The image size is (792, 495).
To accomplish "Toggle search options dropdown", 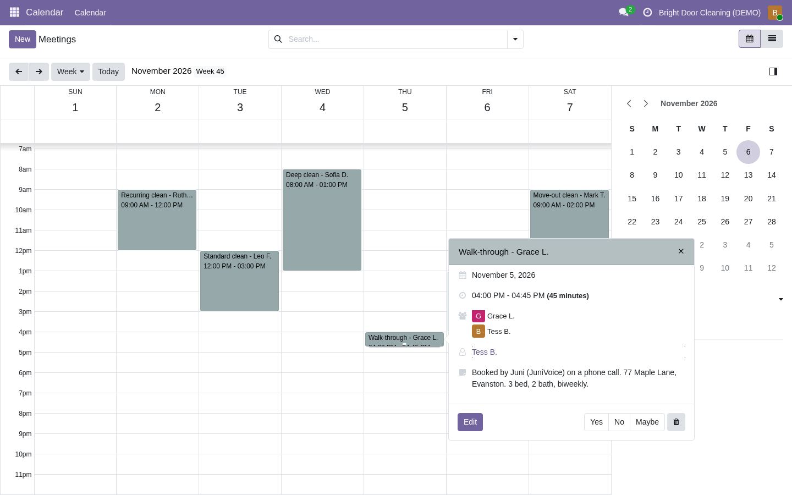I will [515, 39].
